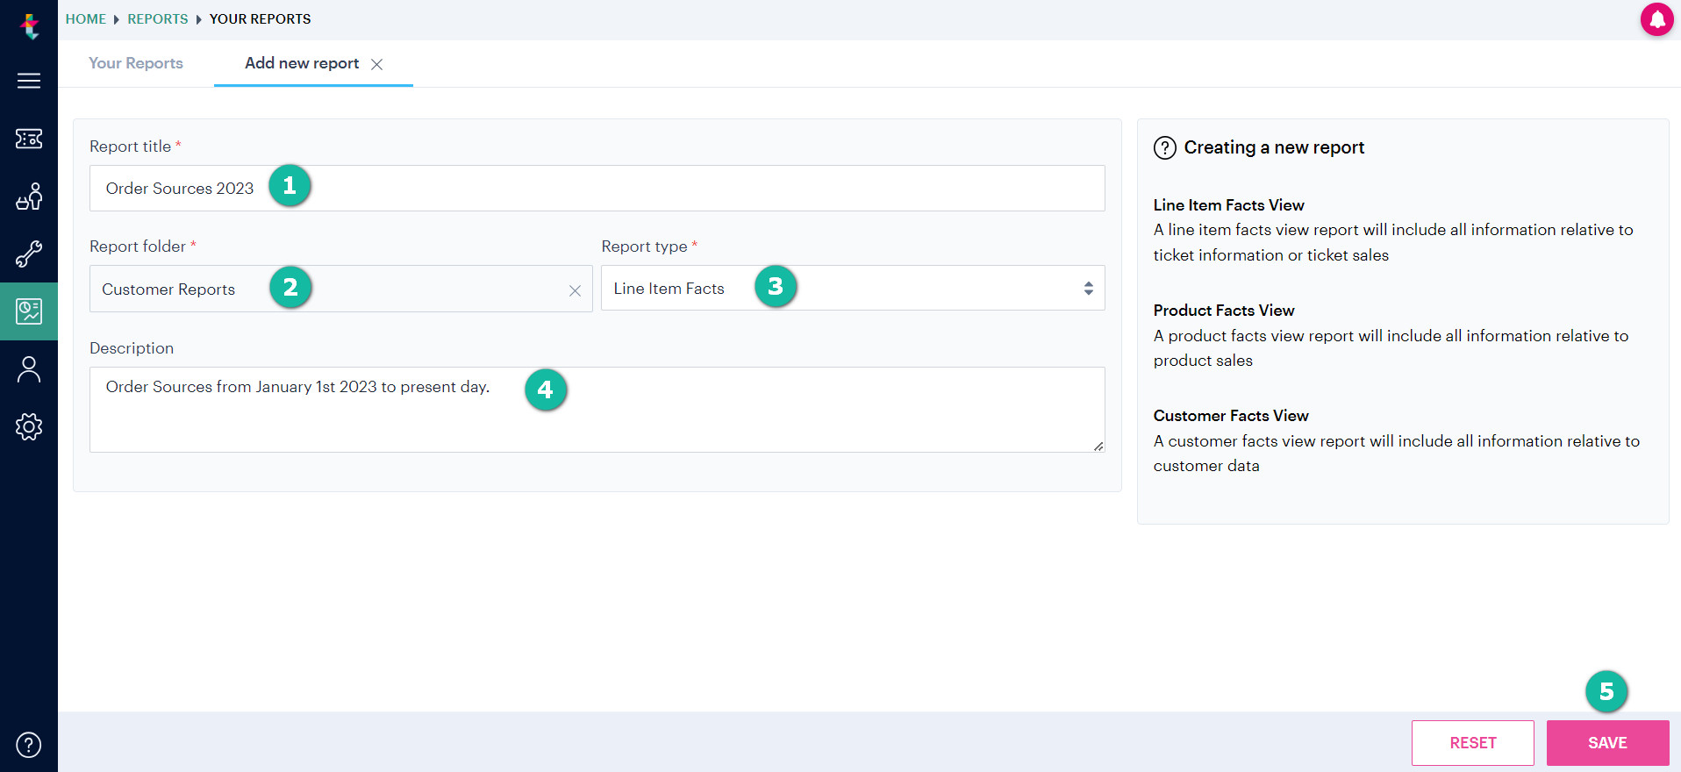Open help question mark icon
1681x772 pixels.
click(x=29, y=745)
